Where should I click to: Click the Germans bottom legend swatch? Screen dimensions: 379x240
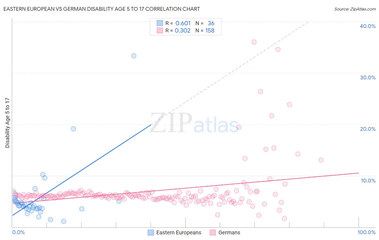point(213,232)
